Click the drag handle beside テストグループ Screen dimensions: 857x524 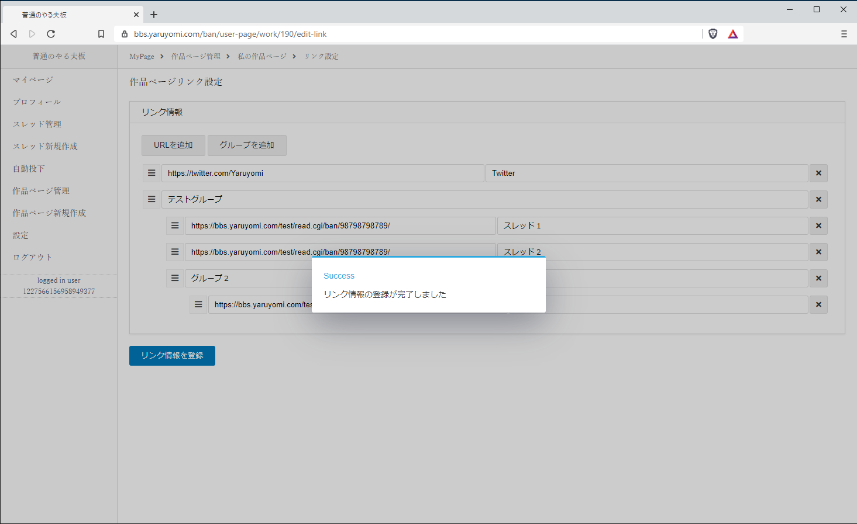152,199
